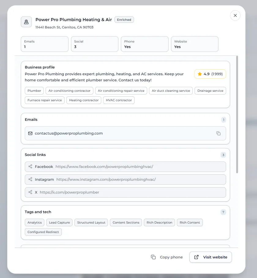Copy the contactus email address with the copy icon
This screenshot has height=278, width=257.
(x=218, y=133)
